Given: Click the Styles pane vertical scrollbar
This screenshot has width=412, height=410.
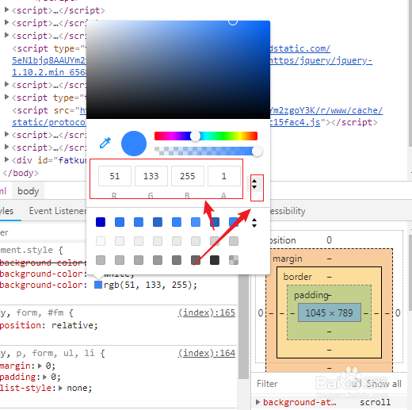Looking at the screenshot, I should point(243,328).
